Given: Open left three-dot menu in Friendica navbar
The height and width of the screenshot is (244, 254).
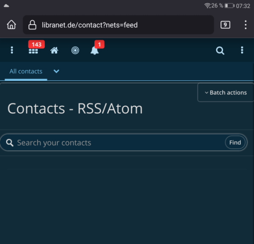Looking at the screenshot, I should click(12, 50).
